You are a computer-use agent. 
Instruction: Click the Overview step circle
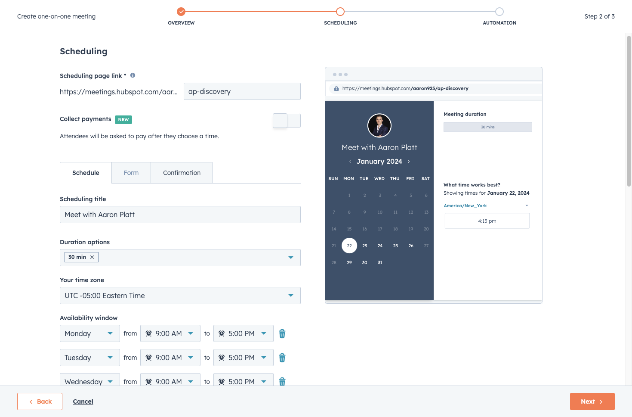(181, 12)
